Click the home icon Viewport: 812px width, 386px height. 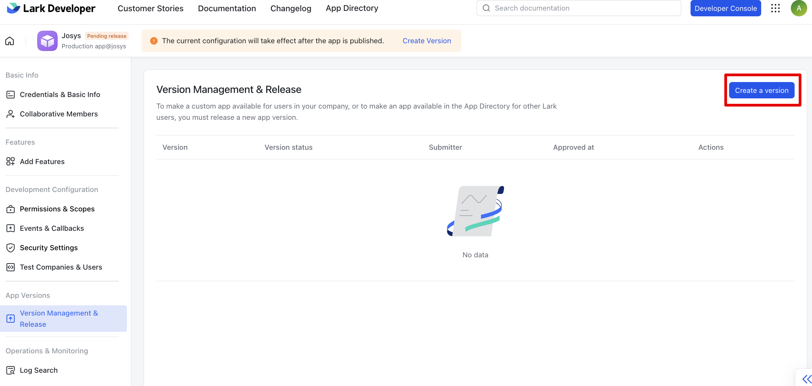pos(10,41)
